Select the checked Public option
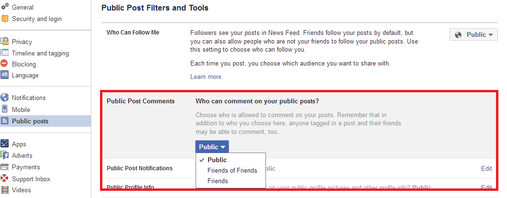The image size is (507, 198). pyautogui.click(x=217, y=160)
